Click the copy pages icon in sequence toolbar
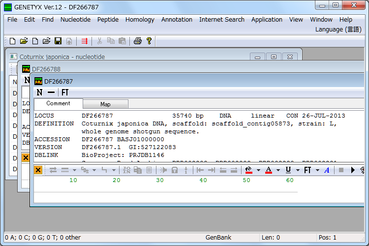Viewport: 369px width, 246px height. point(138,170)
